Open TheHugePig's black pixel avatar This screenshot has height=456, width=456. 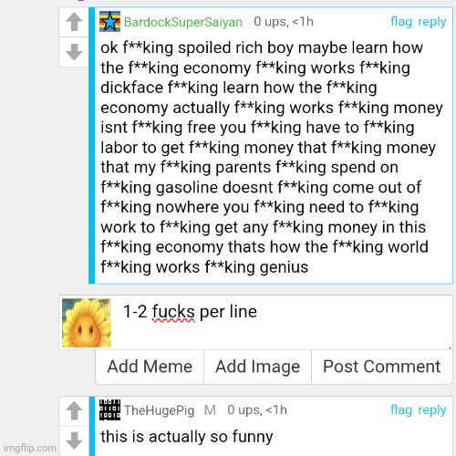click(x=109, y=409)
